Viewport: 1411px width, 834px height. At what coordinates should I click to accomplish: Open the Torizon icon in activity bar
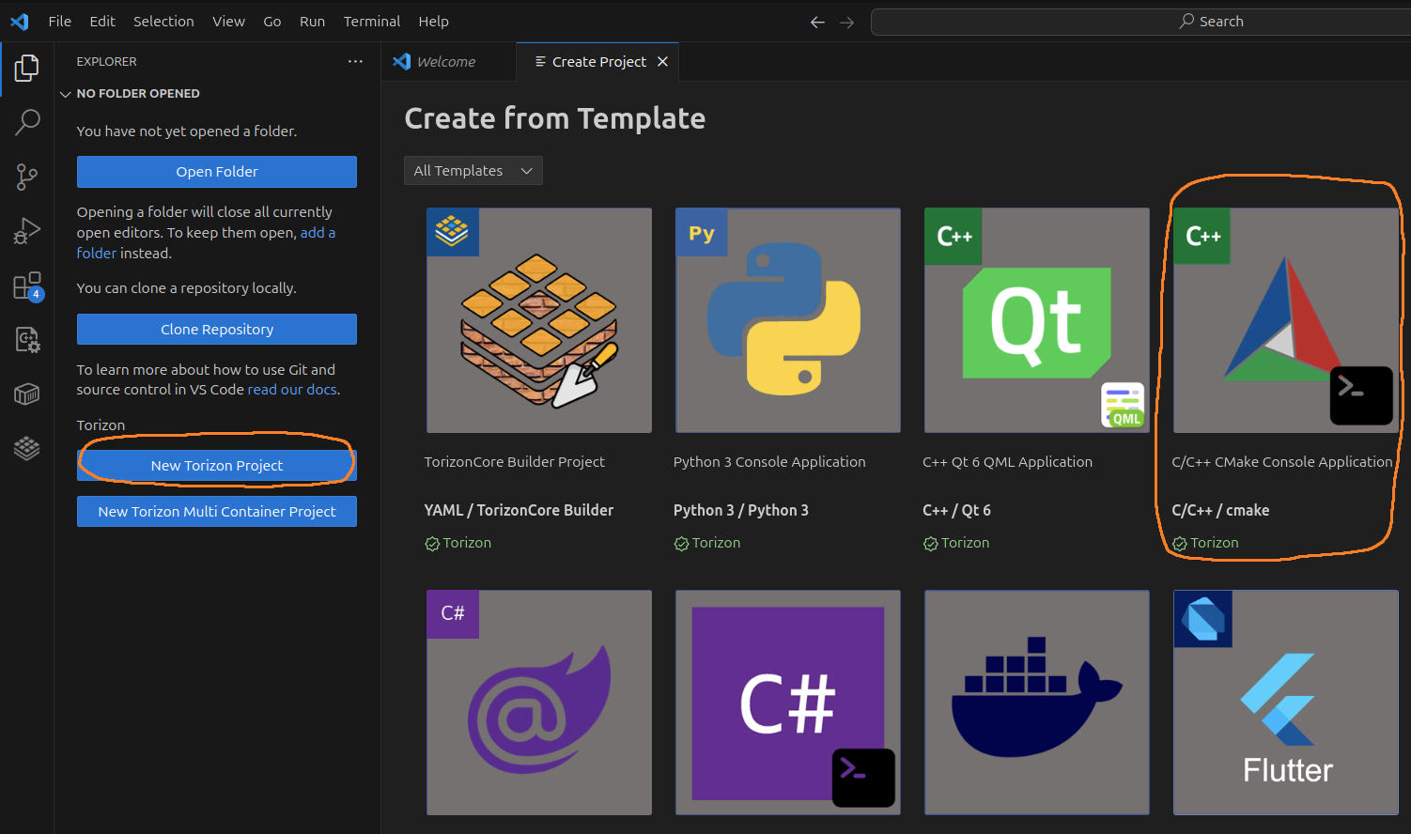click(x=27, y=448)
